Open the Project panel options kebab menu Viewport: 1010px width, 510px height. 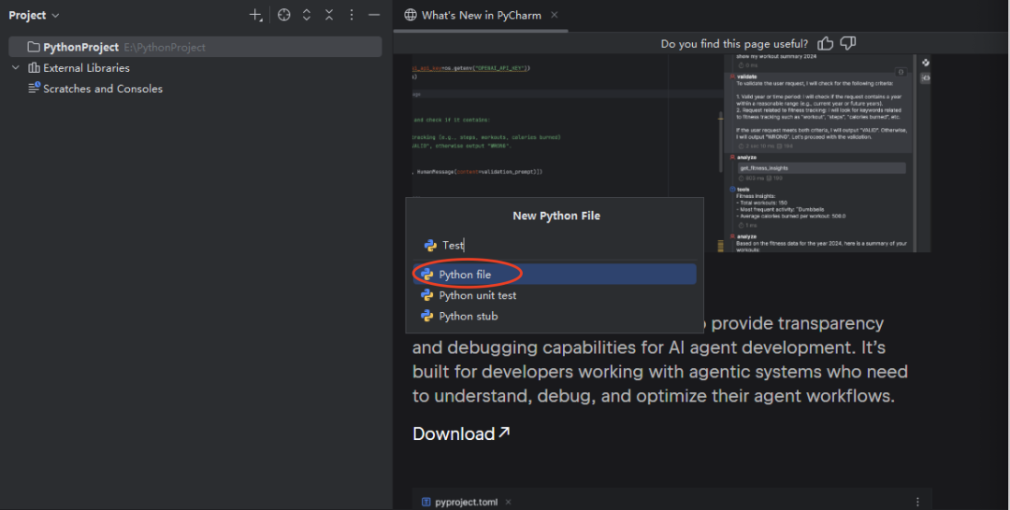[x=352, y=15]
